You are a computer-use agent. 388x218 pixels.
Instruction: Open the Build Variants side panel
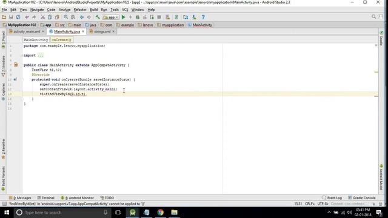[3, 179]
